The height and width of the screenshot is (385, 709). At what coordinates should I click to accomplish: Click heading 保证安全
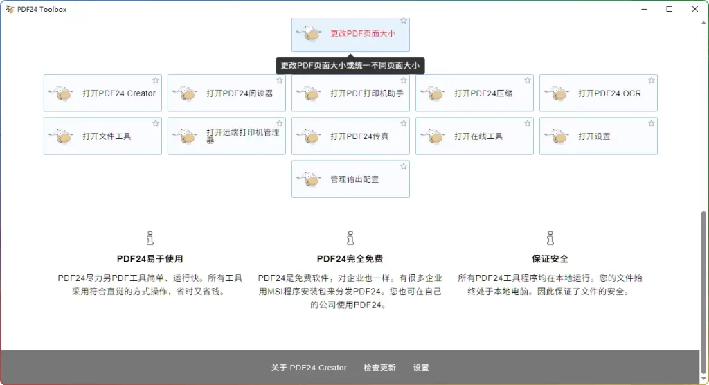(550, 259)
